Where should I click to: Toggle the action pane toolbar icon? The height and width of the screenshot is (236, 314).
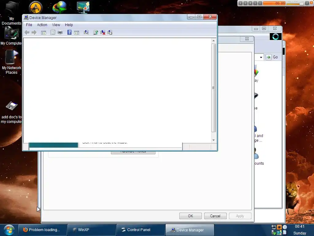76,33
